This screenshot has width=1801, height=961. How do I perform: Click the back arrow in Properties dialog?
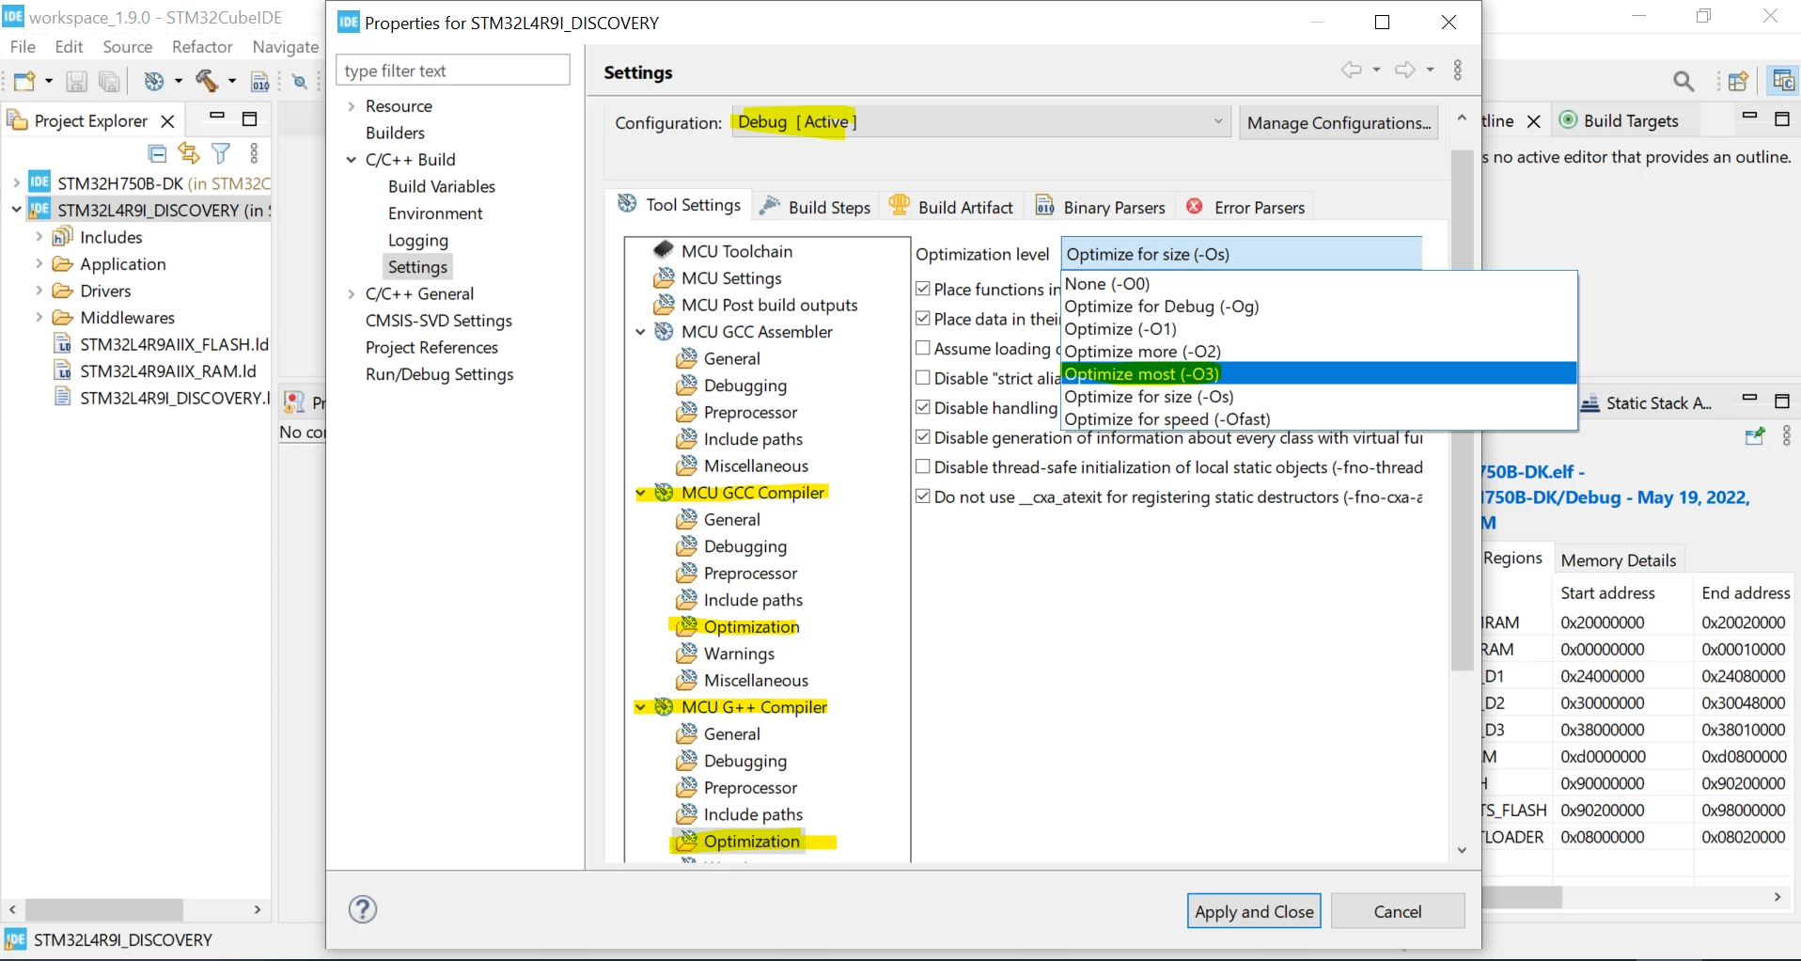coord(1351,70)
